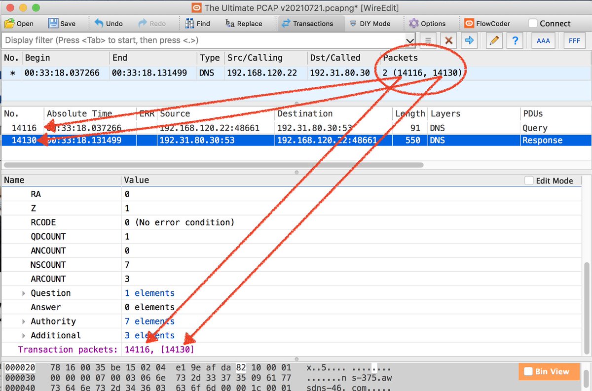This screenshot has height=391, width=592.
Task: Open the Replace tool
Action: click(x=244, y=23)
